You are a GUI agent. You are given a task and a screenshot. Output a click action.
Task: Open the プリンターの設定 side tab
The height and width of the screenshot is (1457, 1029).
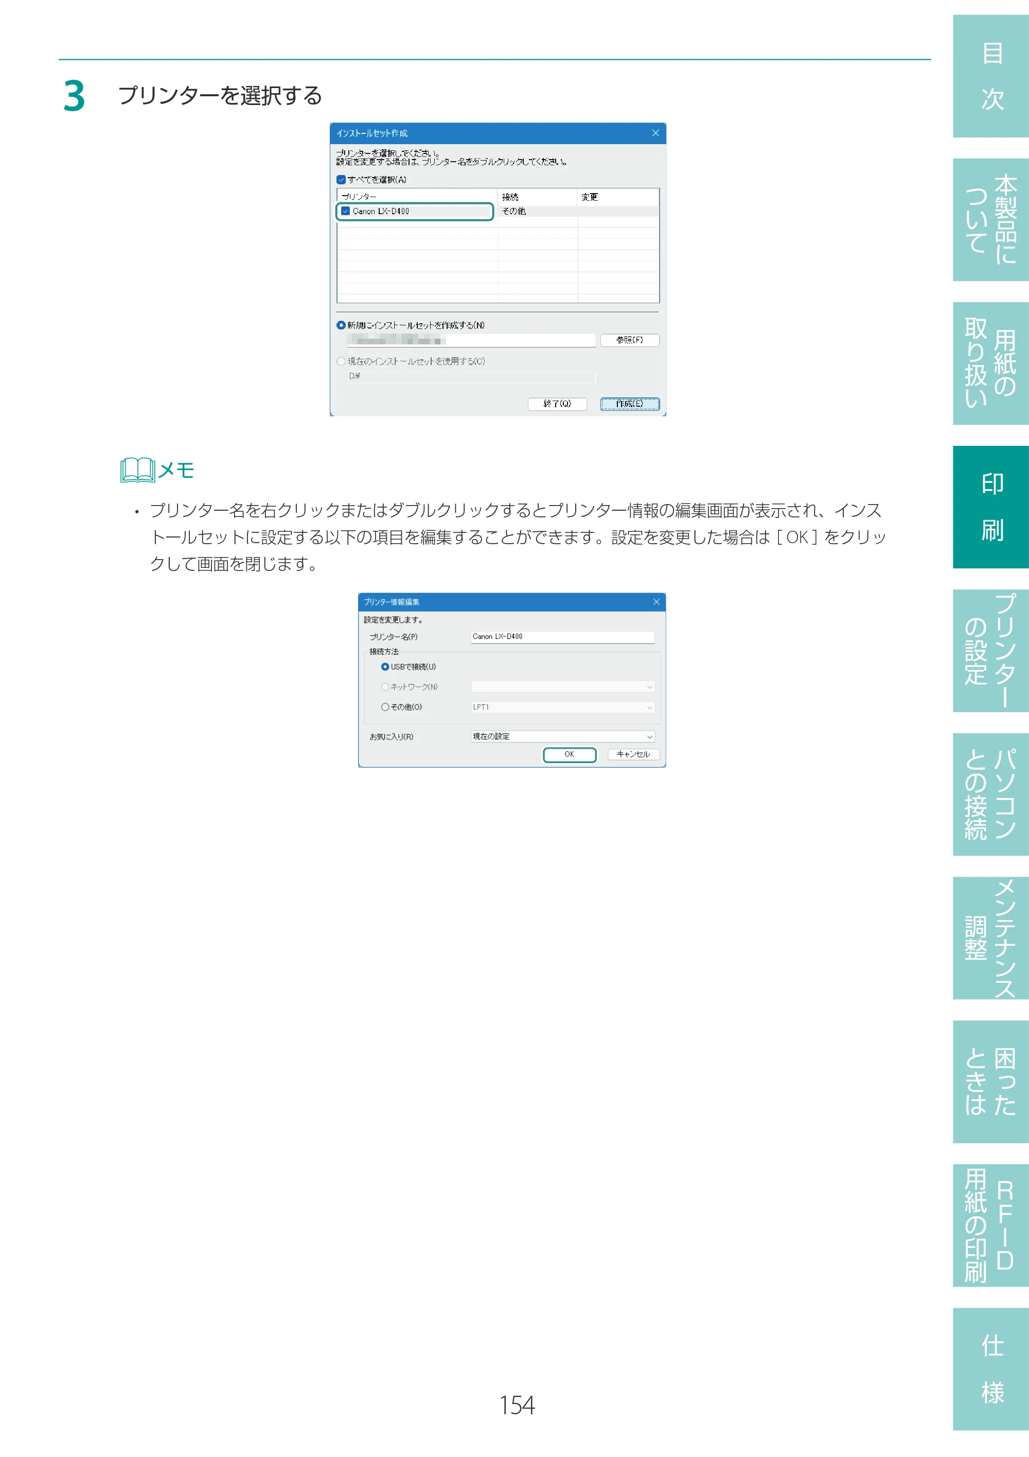click(x=991, y=650)
